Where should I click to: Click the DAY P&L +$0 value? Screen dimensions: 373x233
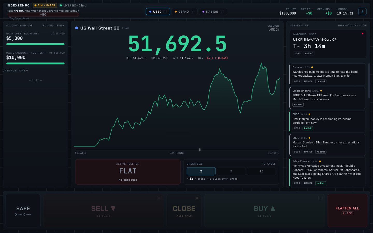point(309,13)
